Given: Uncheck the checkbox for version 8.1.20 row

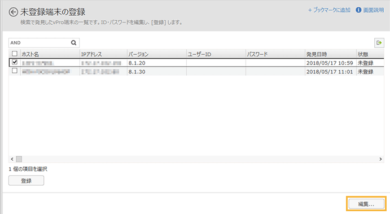Looking at the screenshot, I should [x=15, y=62].
